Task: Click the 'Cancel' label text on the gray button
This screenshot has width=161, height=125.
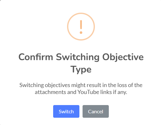Action: pos(96,111)
